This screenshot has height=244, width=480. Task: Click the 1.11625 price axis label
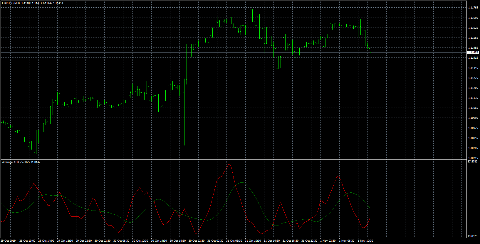coord(473,28)
